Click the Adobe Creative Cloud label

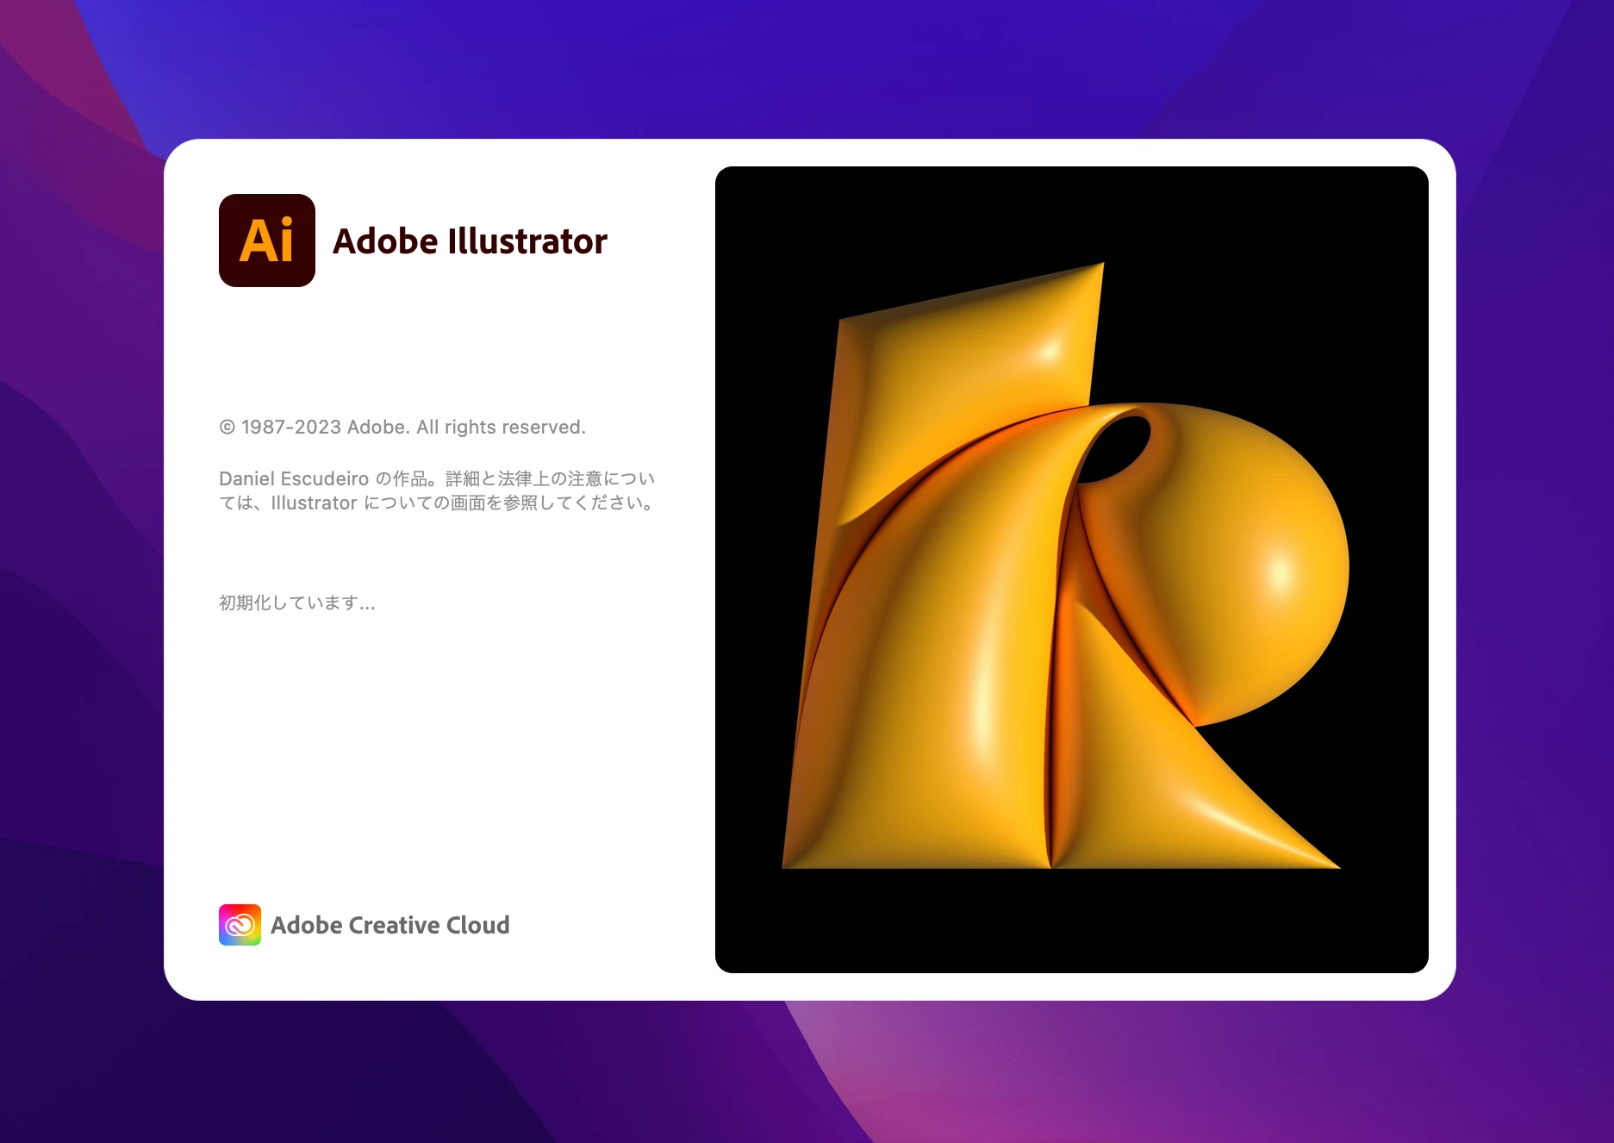point(390,925)
